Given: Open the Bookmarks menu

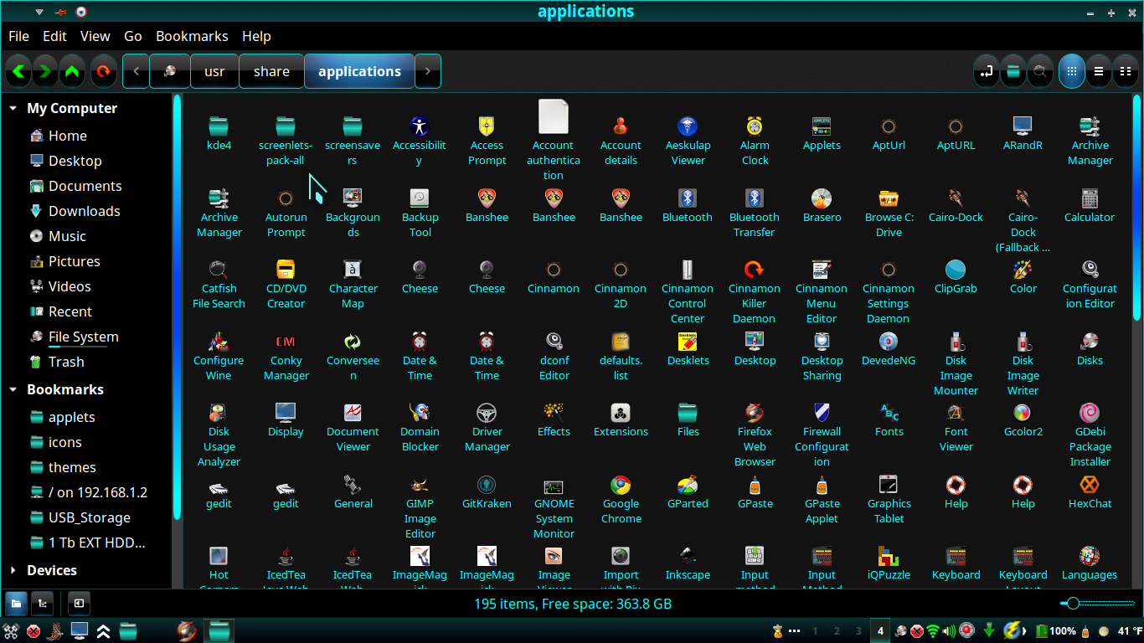Looking at the screenshot, I should (192, 36).
